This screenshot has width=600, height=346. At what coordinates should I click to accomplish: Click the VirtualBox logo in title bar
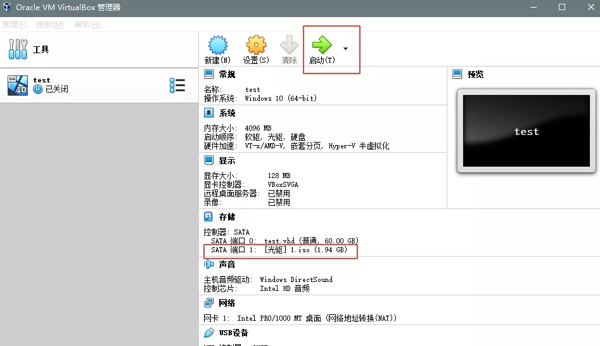pyautogui.click(x=7, y=7)
